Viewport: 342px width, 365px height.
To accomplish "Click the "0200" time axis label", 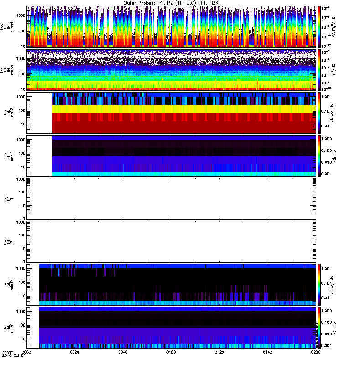I will pos(316,352).
